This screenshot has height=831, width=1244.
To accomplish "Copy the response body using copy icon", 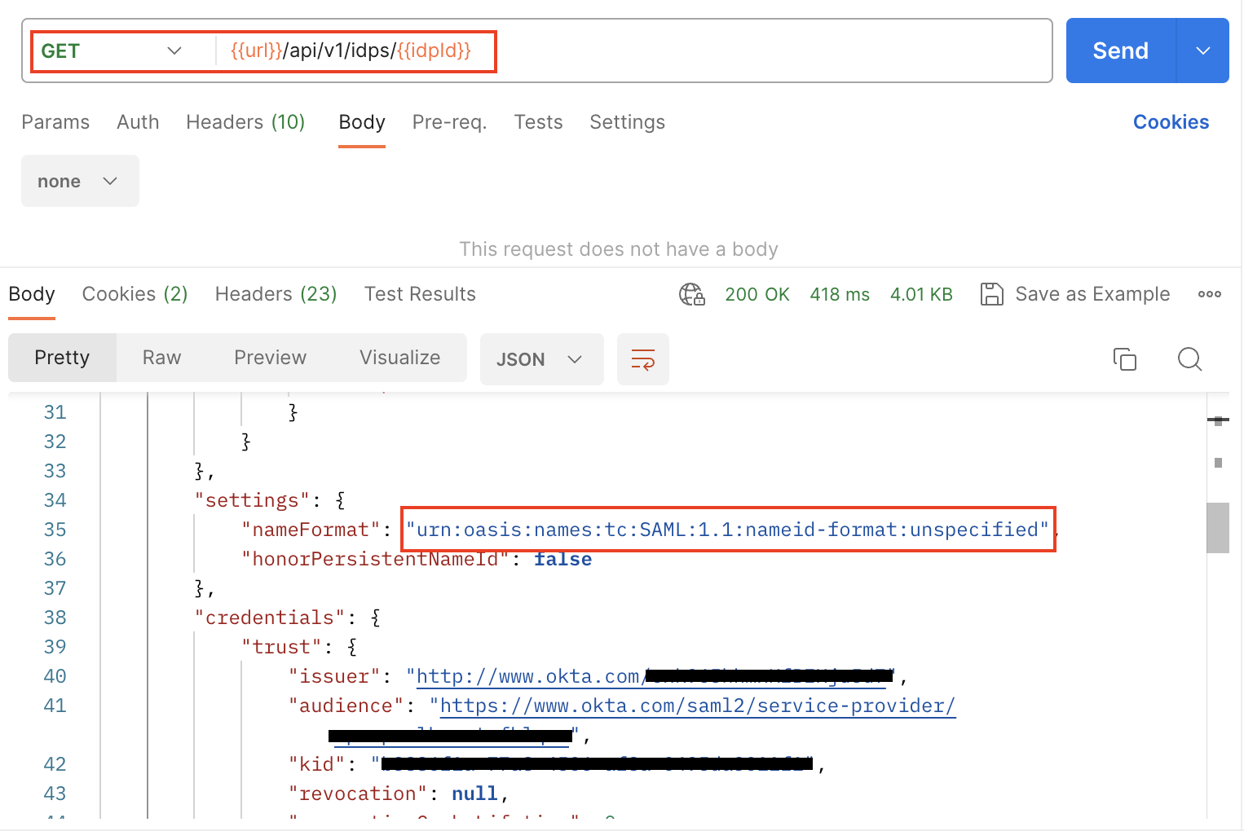I will pos(1124,359).
